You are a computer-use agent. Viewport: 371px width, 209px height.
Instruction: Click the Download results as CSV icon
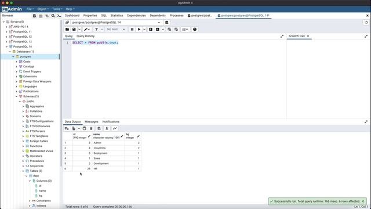[107, 128]
